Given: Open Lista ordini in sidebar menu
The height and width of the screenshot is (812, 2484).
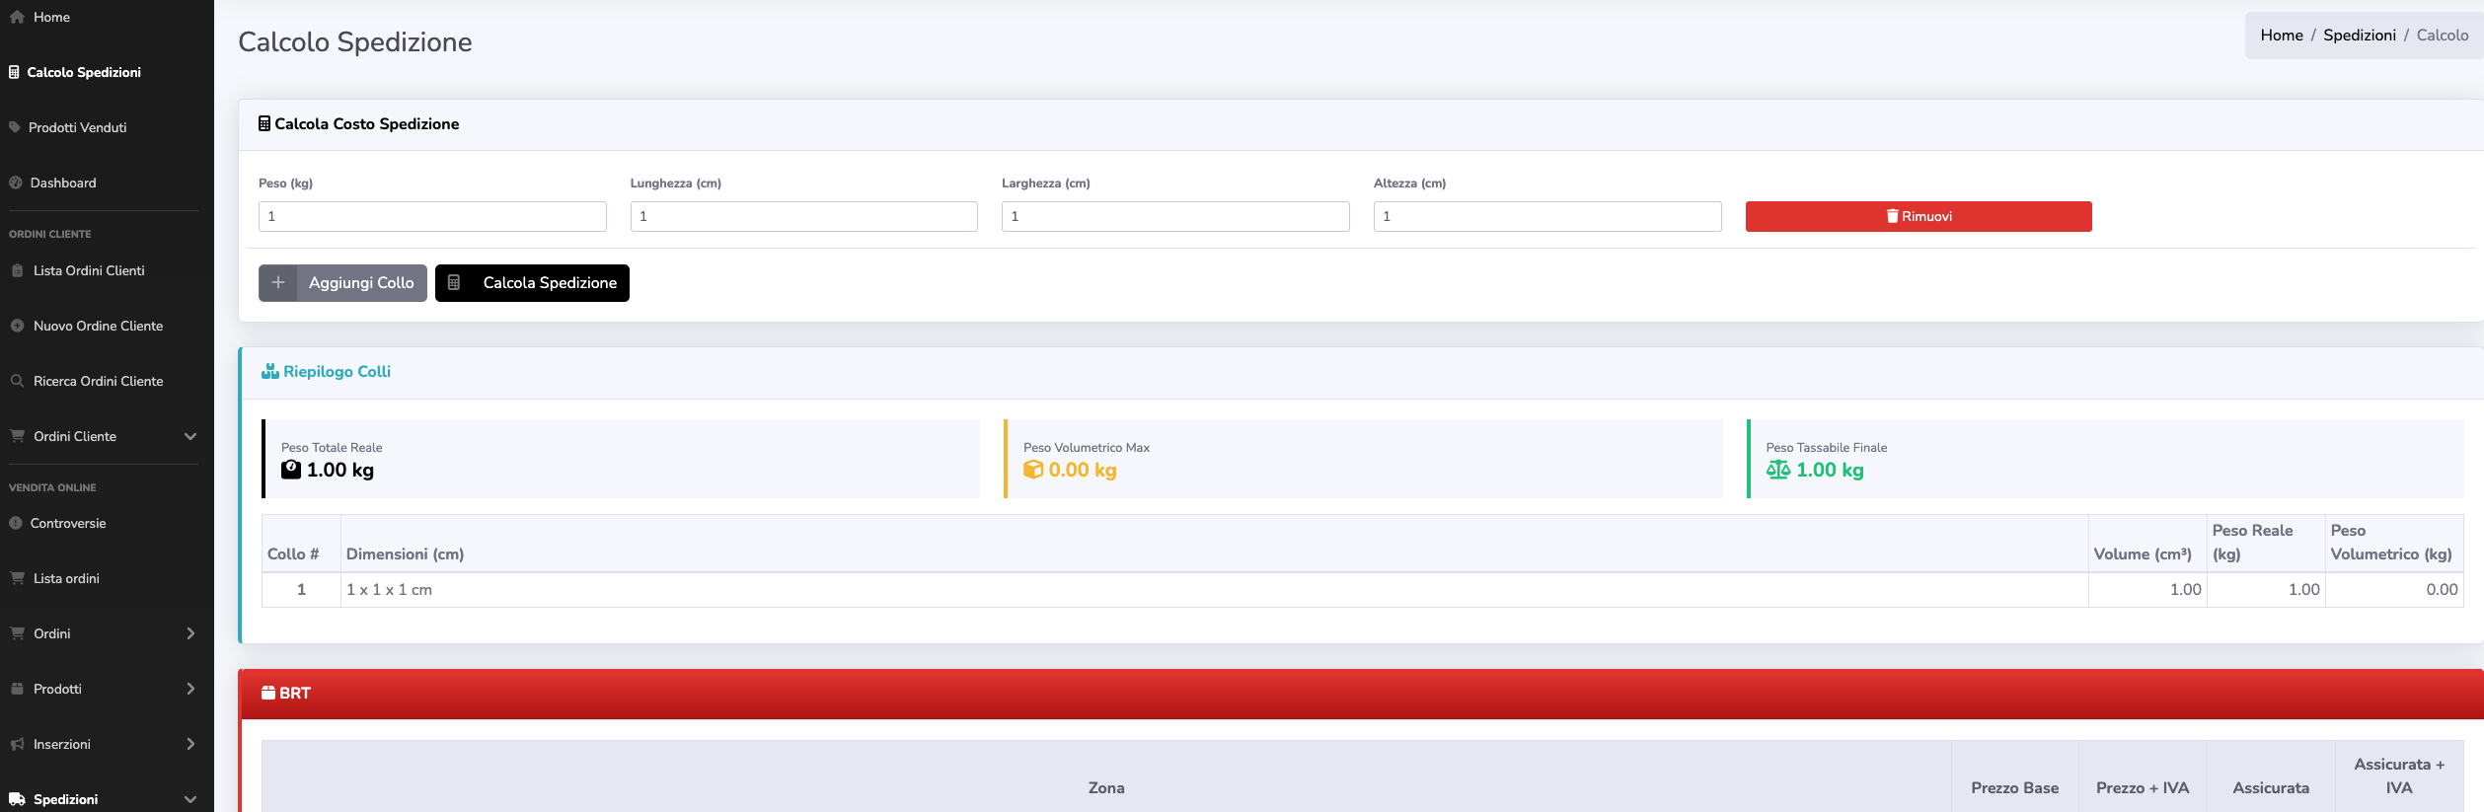Looking at the screenshot, I should [x=66, y=578].
